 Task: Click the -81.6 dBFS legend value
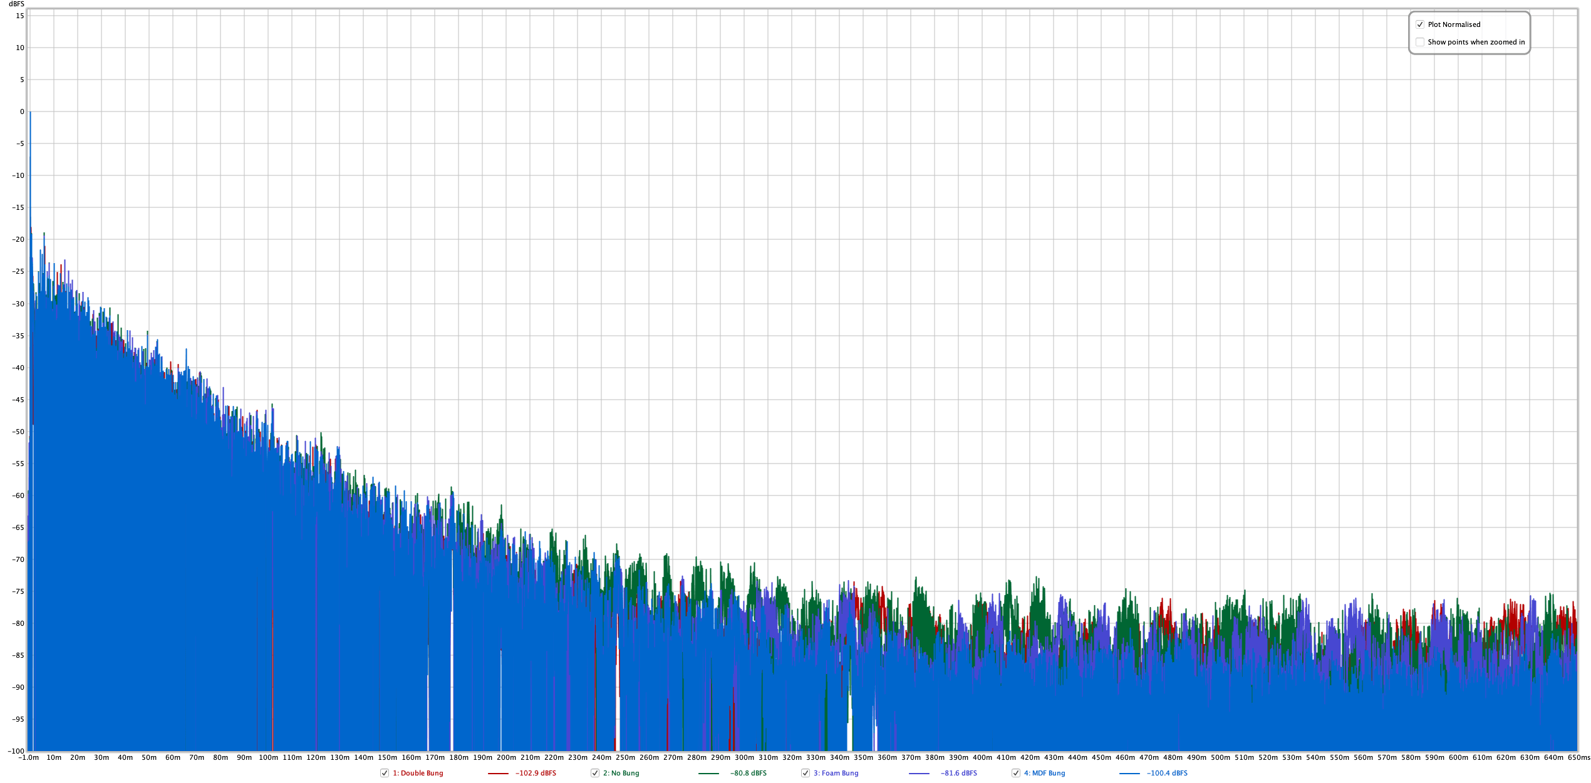pyautogui.click(x=958, y=773)
